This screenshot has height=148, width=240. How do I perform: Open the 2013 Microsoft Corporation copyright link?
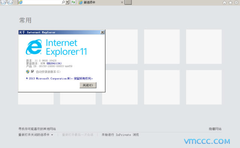[x=60, y=78]
